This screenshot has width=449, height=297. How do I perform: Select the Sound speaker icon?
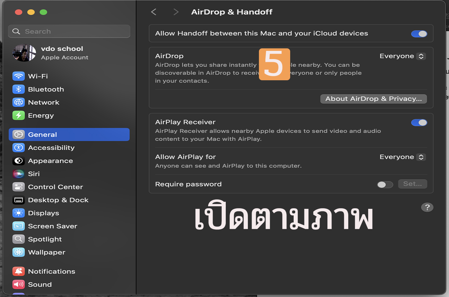pyautogui.click(x=19, y=285)
